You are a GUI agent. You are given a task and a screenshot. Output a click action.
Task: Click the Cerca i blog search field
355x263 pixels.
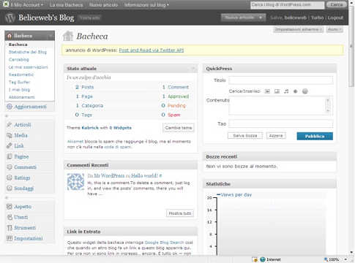[288, 4]
